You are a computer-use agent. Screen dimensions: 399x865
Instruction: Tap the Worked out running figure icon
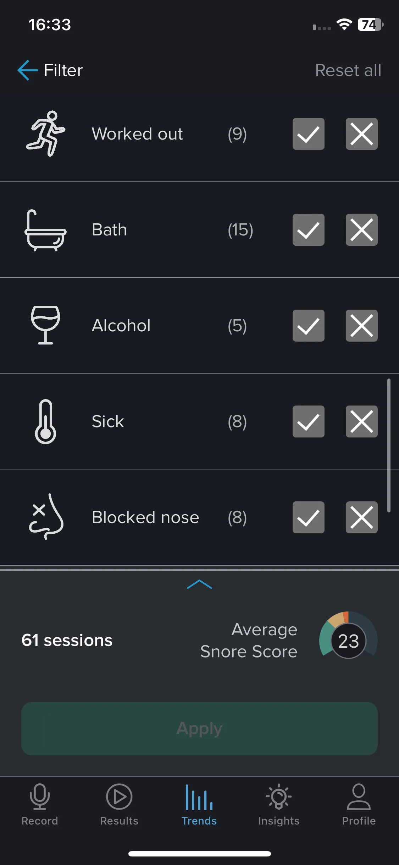[46, 134]
